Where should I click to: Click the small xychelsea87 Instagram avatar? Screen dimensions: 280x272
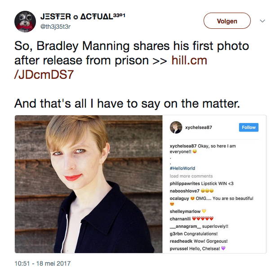(176, 127)
